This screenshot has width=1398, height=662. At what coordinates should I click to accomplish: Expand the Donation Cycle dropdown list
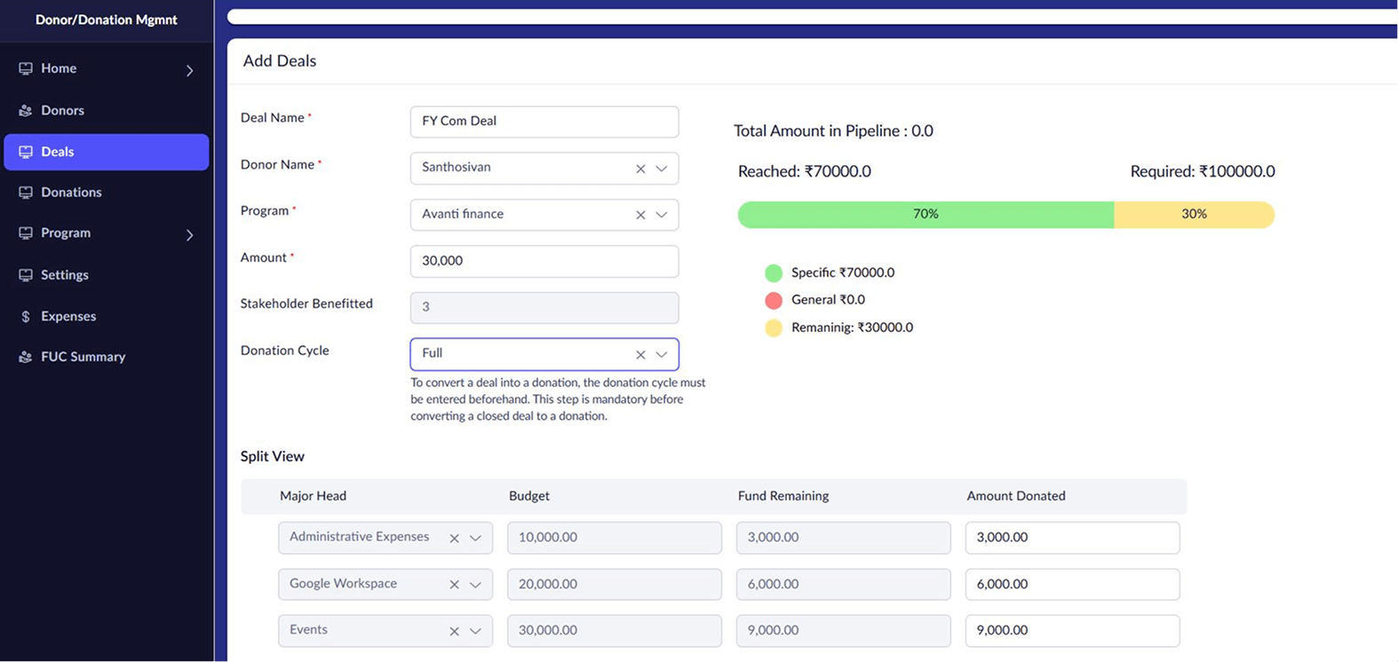coord(662,355)
